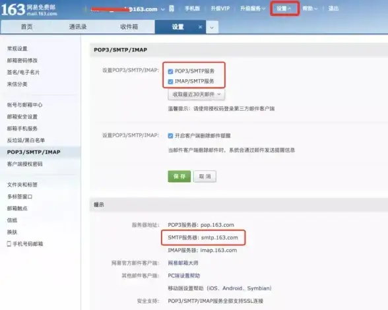
Task: Expand the 升级服务 dropdown menu
Action: pos(253,9)
